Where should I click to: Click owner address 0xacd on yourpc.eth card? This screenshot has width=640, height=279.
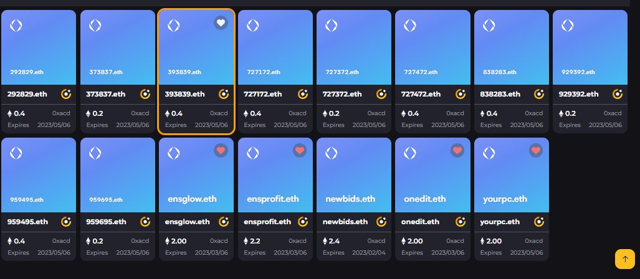point(534,241)
